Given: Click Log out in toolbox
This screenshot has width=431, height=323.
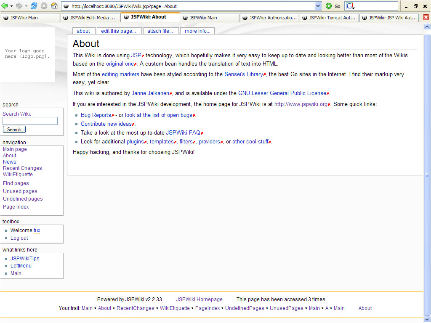Looking at the screenshot, I should [19, 238].
